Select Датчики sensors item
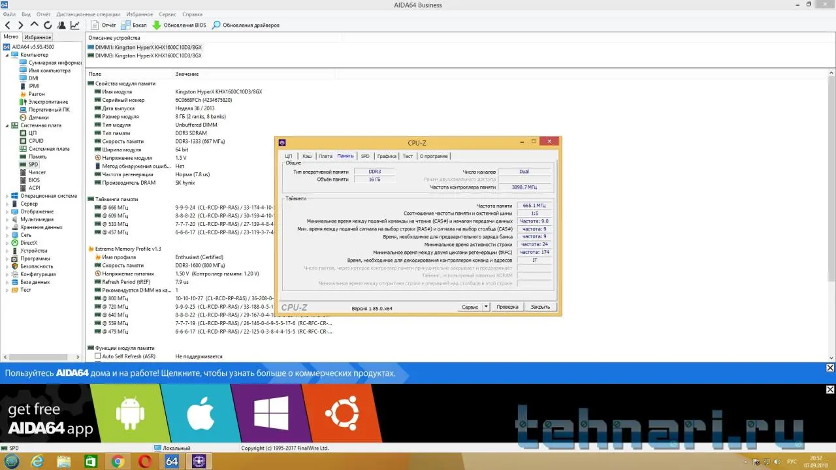836x470 pixels. tap(39, 117)
